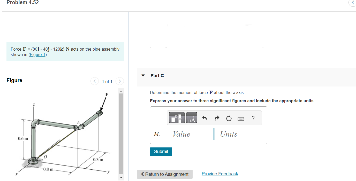Click the figure scrollbar down arrow
This screenshot has height=181, width=356.
[121, 178]
